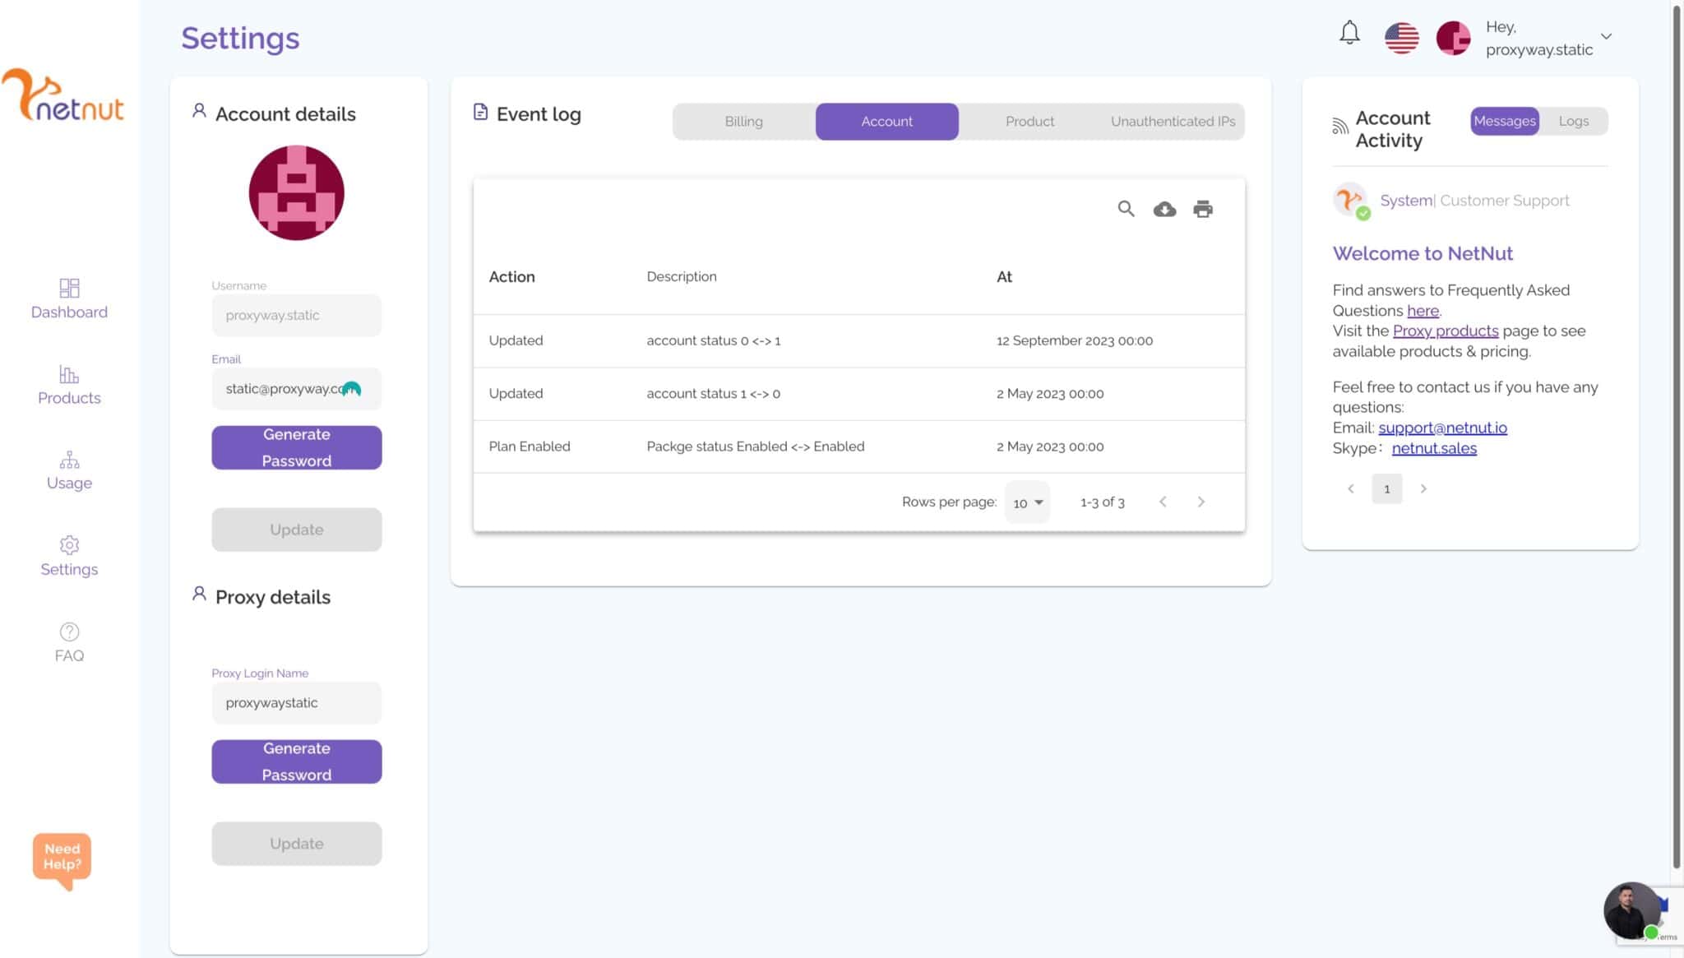The height and width of the screenshot is (958, 1684).
Task: Open the Need Help? chat bubble
Action: 62,860
